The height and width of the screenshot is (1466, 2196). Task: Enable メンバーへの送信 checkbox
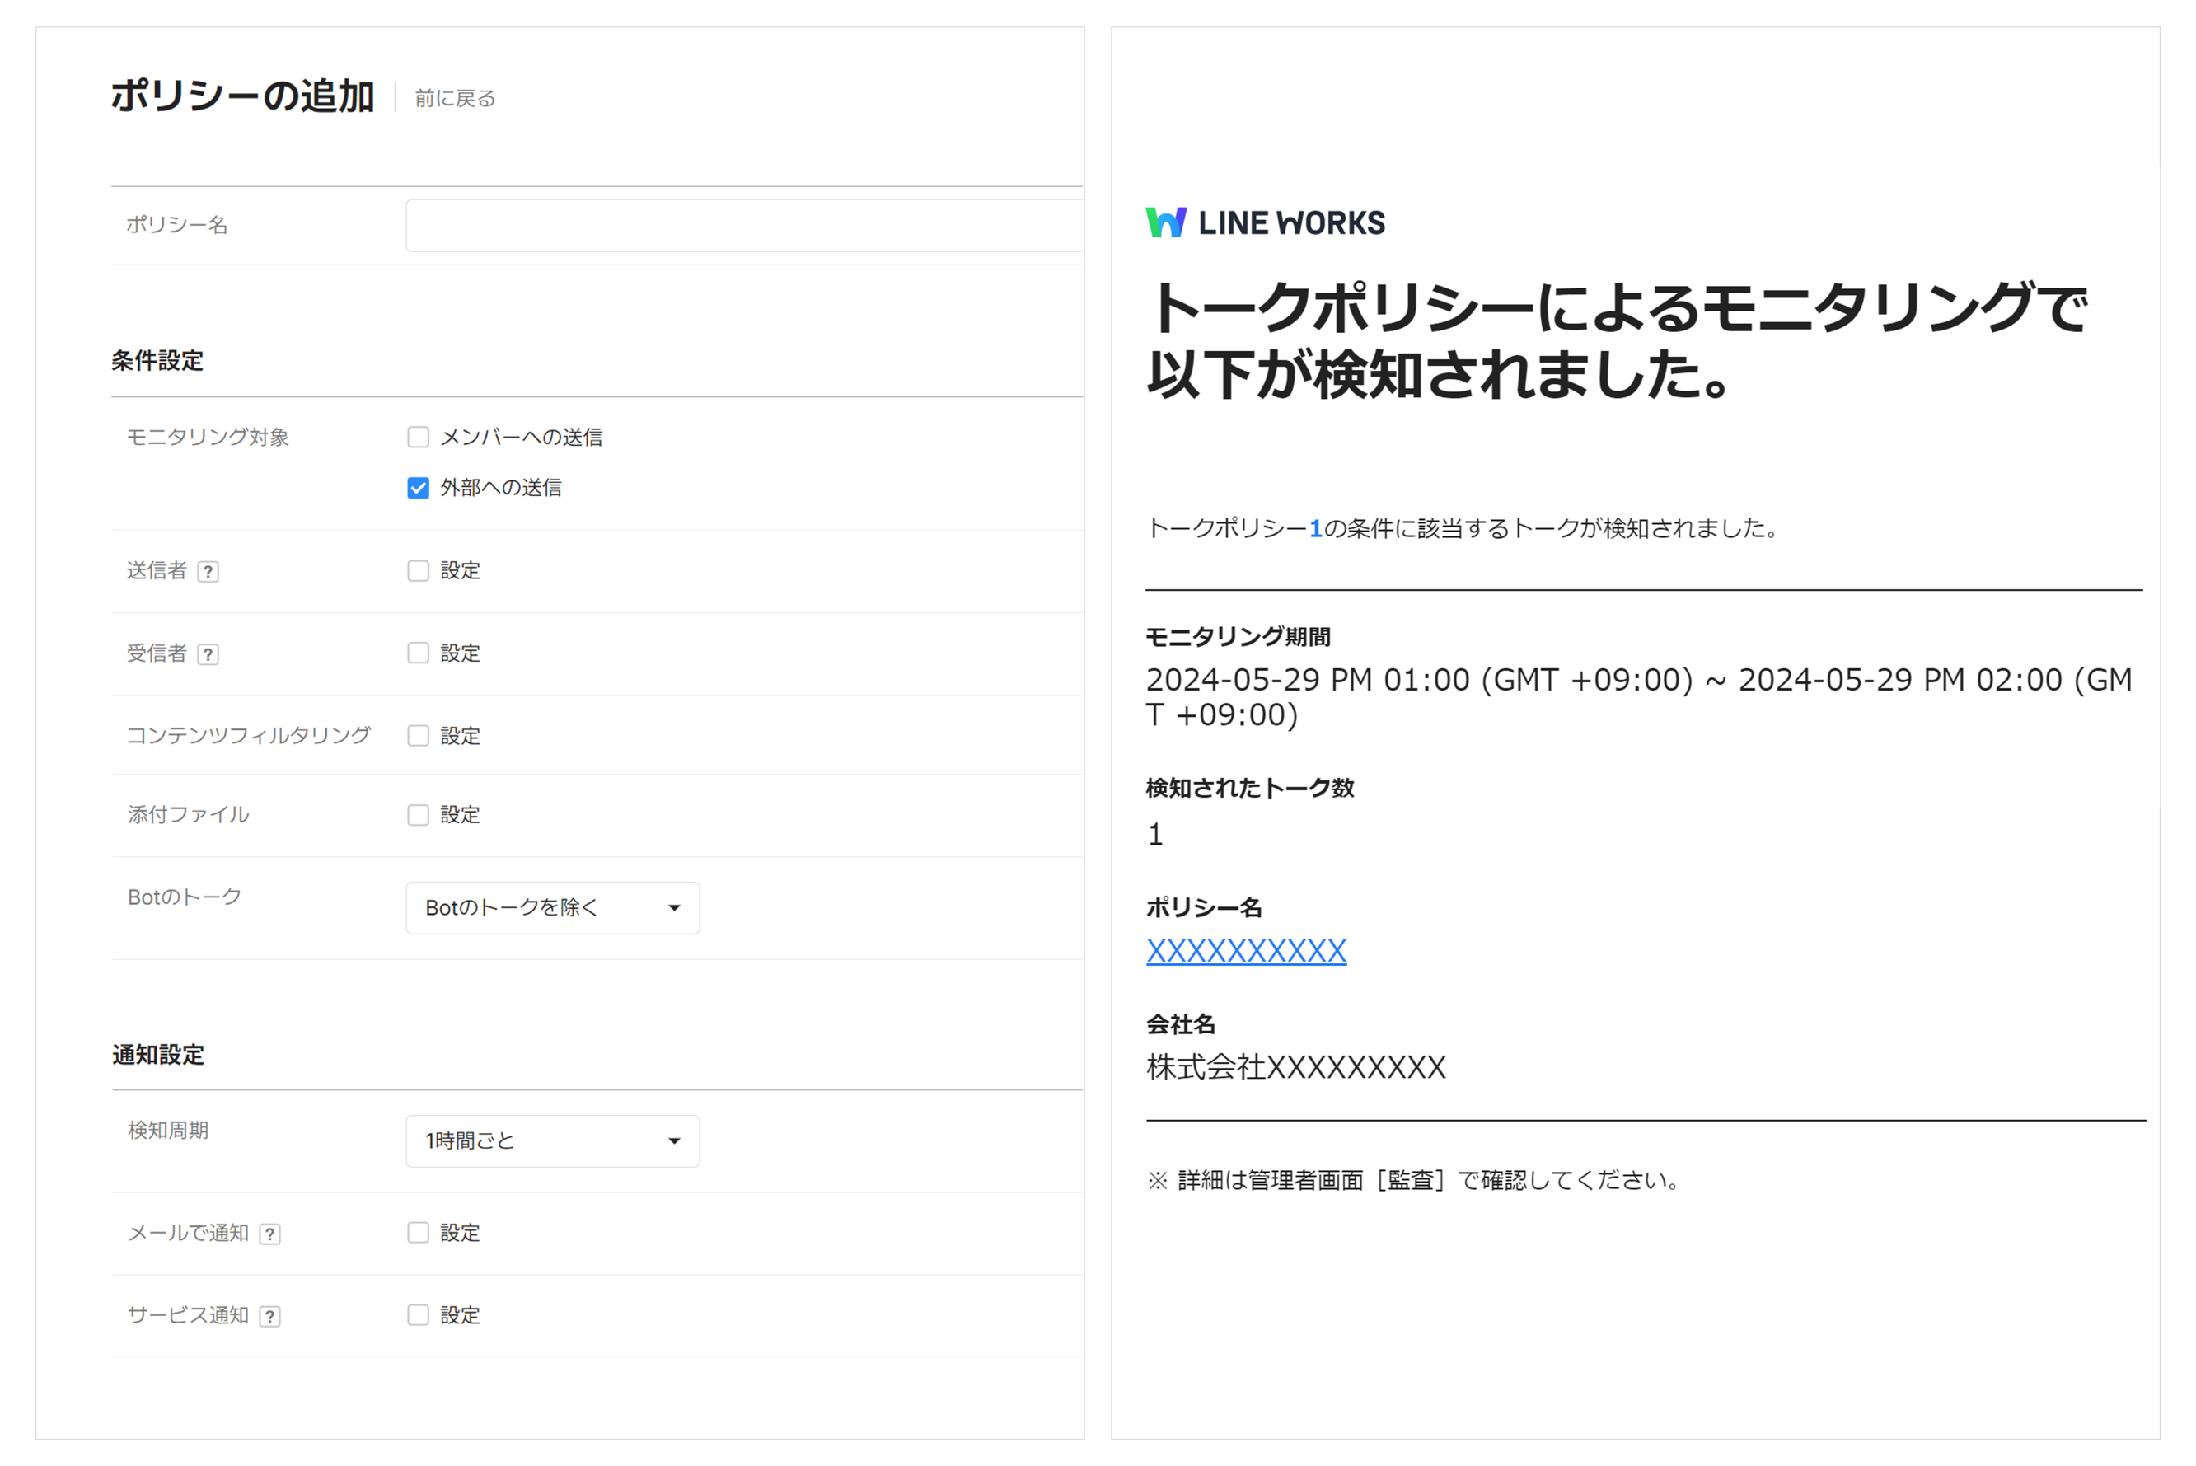(418, 437)
